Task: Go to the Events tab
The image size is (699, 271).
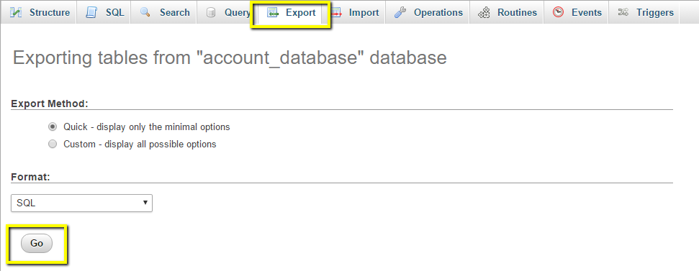Action: pyautogui.click(x=577, y=12)
